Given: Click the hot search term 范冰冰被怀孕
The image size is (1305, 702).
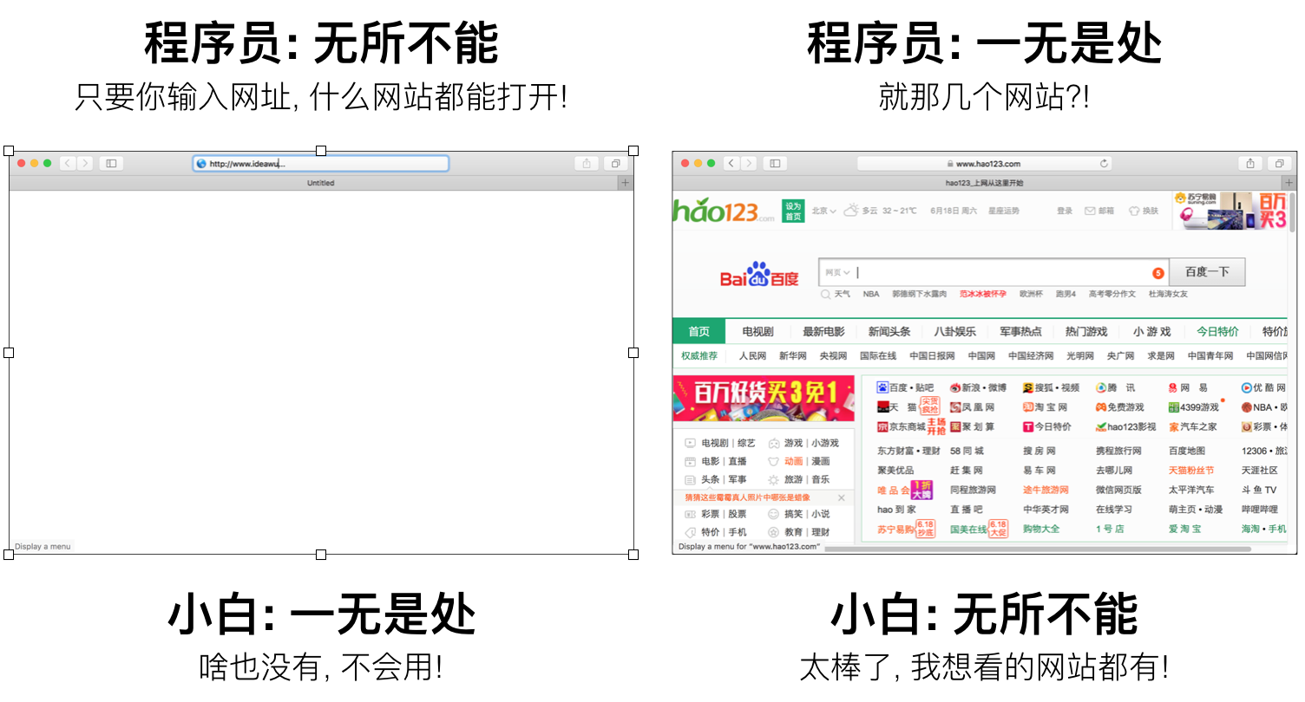Looking at the screenshot, I should (x=983, y=294).
